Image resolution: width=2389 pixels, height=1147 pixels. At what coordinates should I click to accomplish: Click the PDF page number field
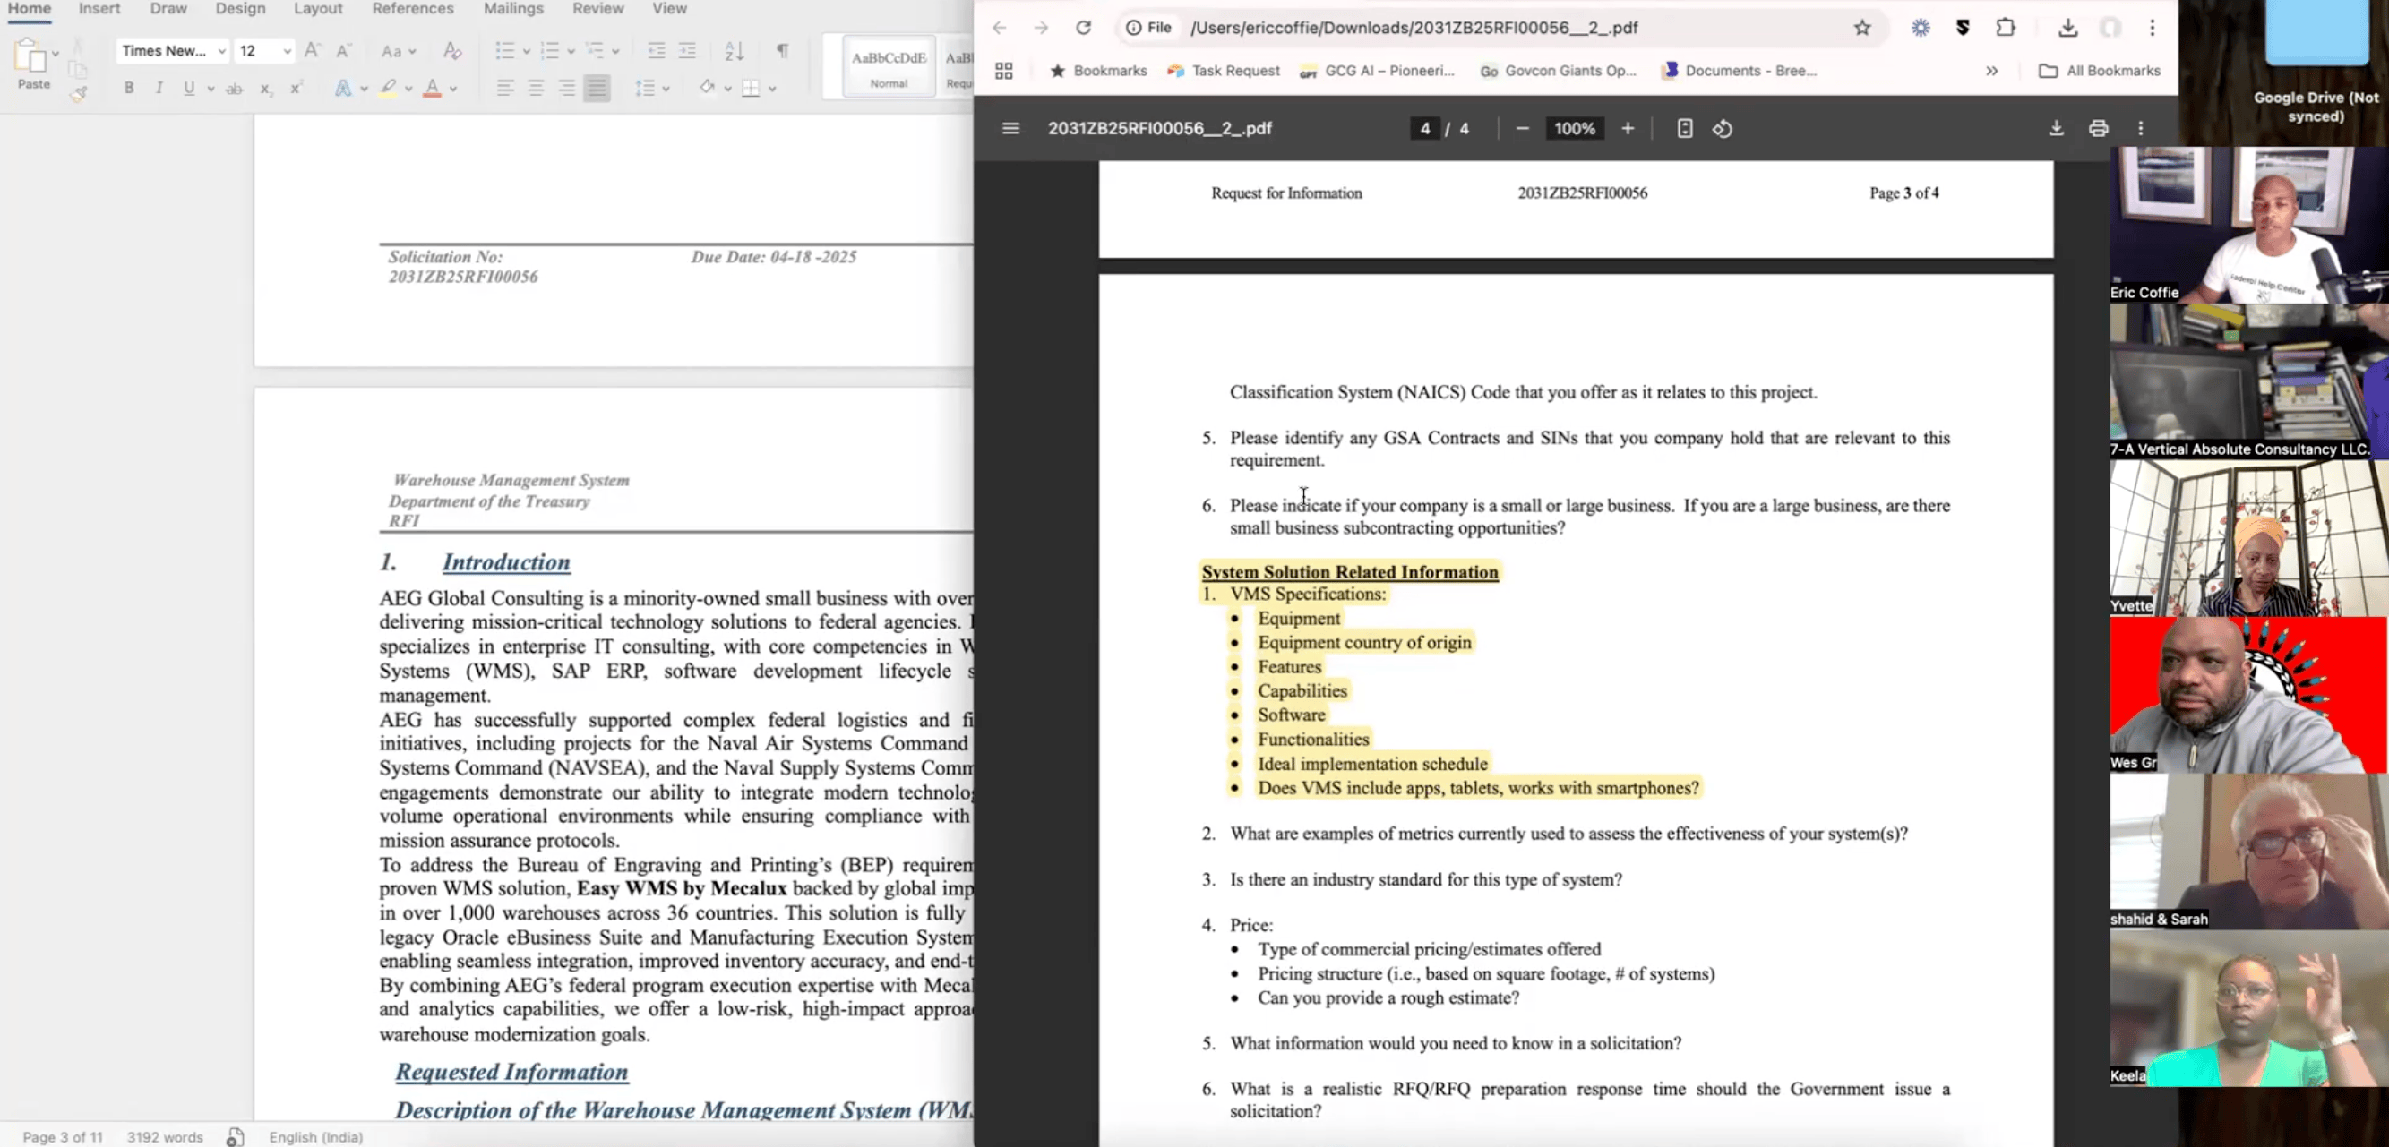click(x=1424, y=129)
